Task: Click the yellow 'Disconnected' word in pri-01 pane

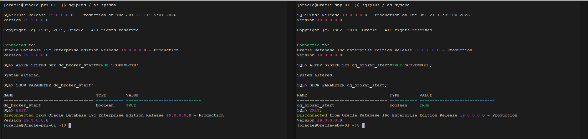Action: point(18,115)
